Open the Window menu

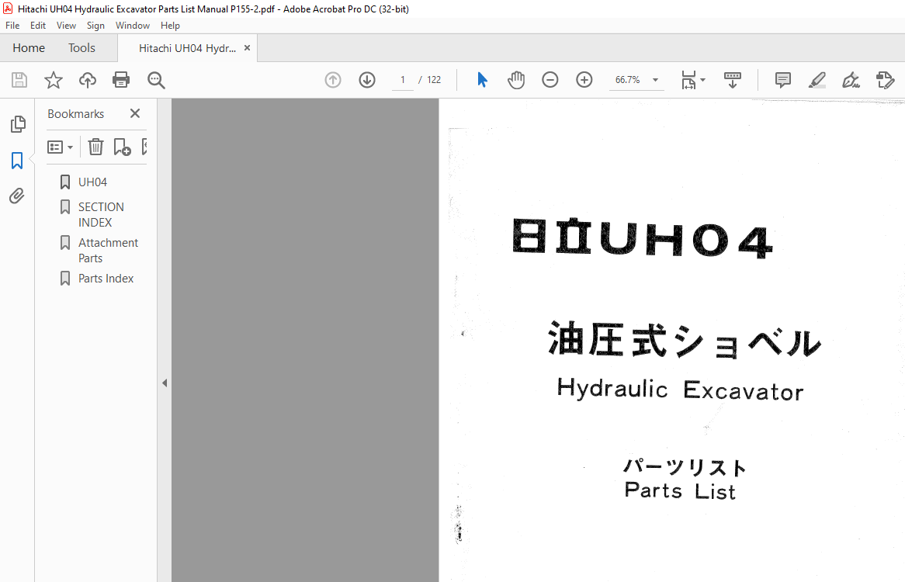pos(132,26)
